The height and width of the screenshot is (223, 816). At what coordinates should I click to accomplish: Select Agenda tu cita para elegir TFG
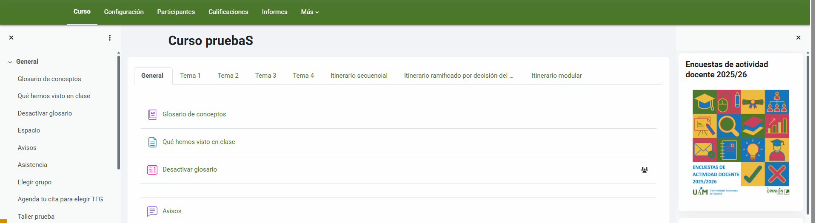click(x=60, y=199)
